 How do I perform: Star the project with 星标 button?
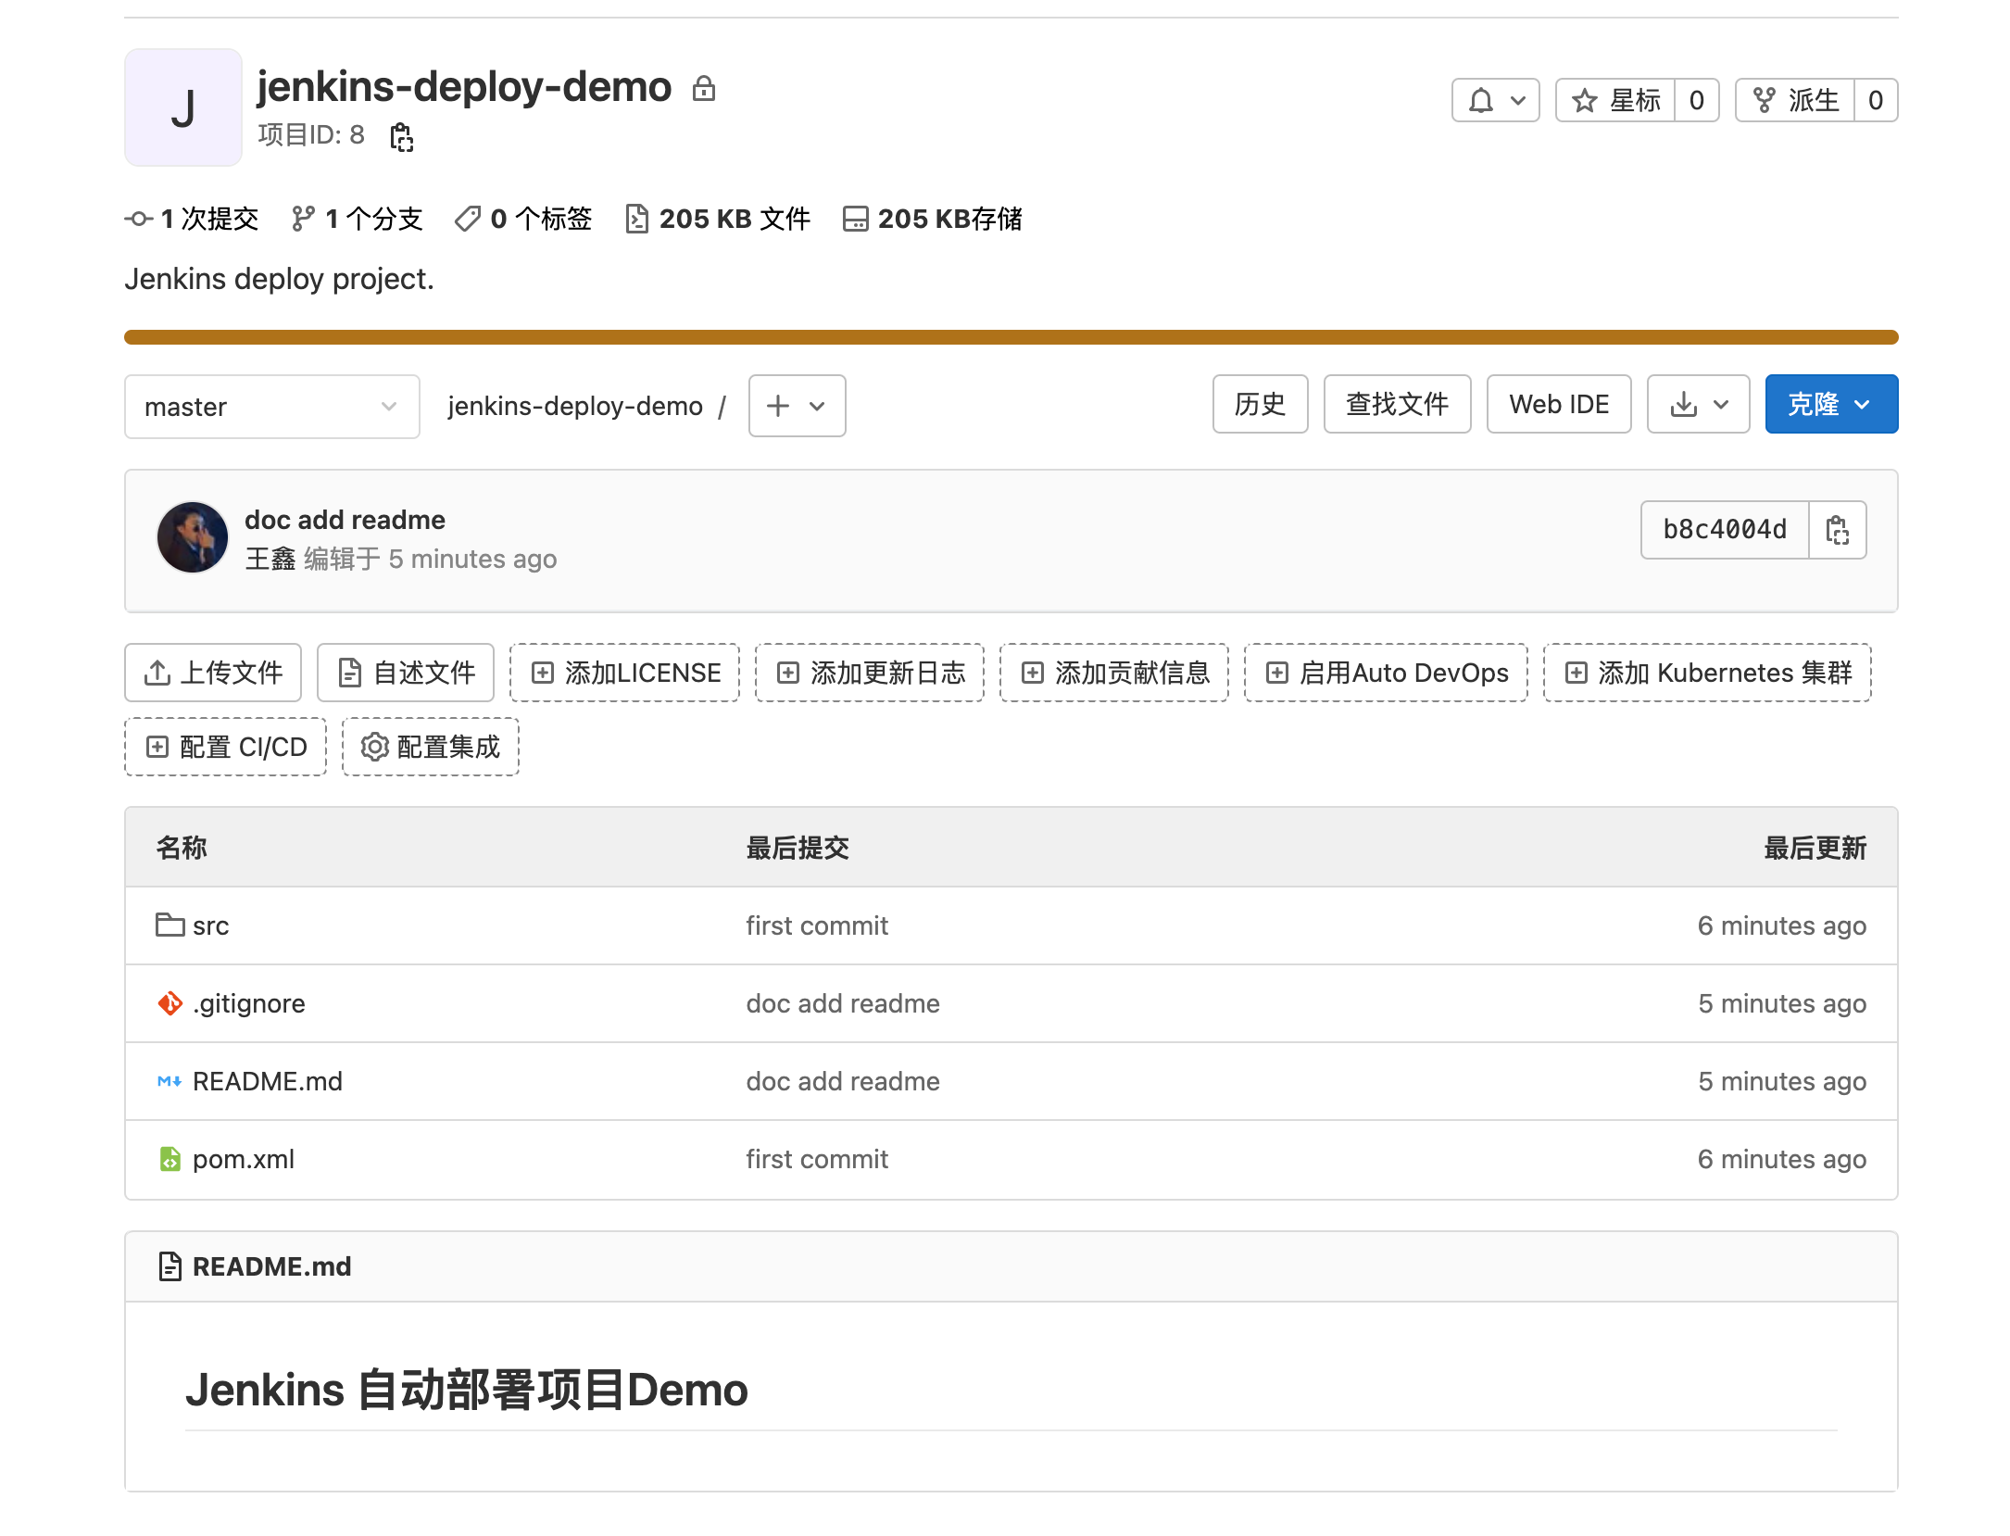[1615, 100]
